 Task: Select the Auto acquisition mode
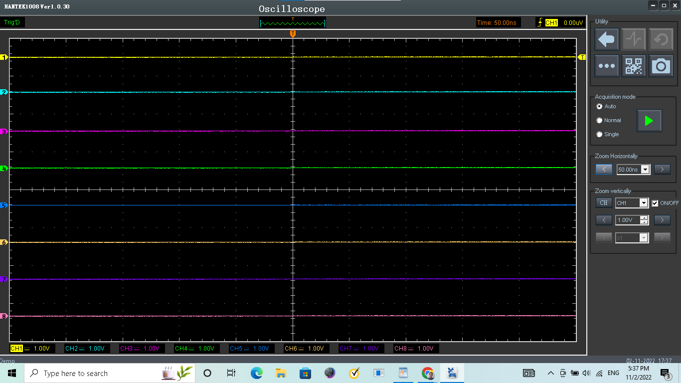pyautogui.click(x=599, y=106)
